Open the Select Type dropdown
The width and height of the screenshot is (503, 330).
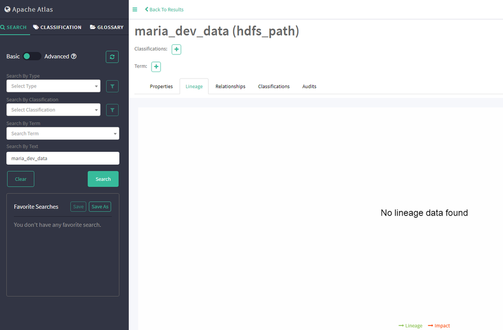click(53, 86)
